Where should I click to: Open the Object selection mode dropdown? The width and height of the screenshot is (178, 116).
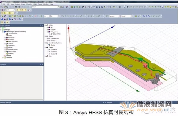click(x=14, y=10)
